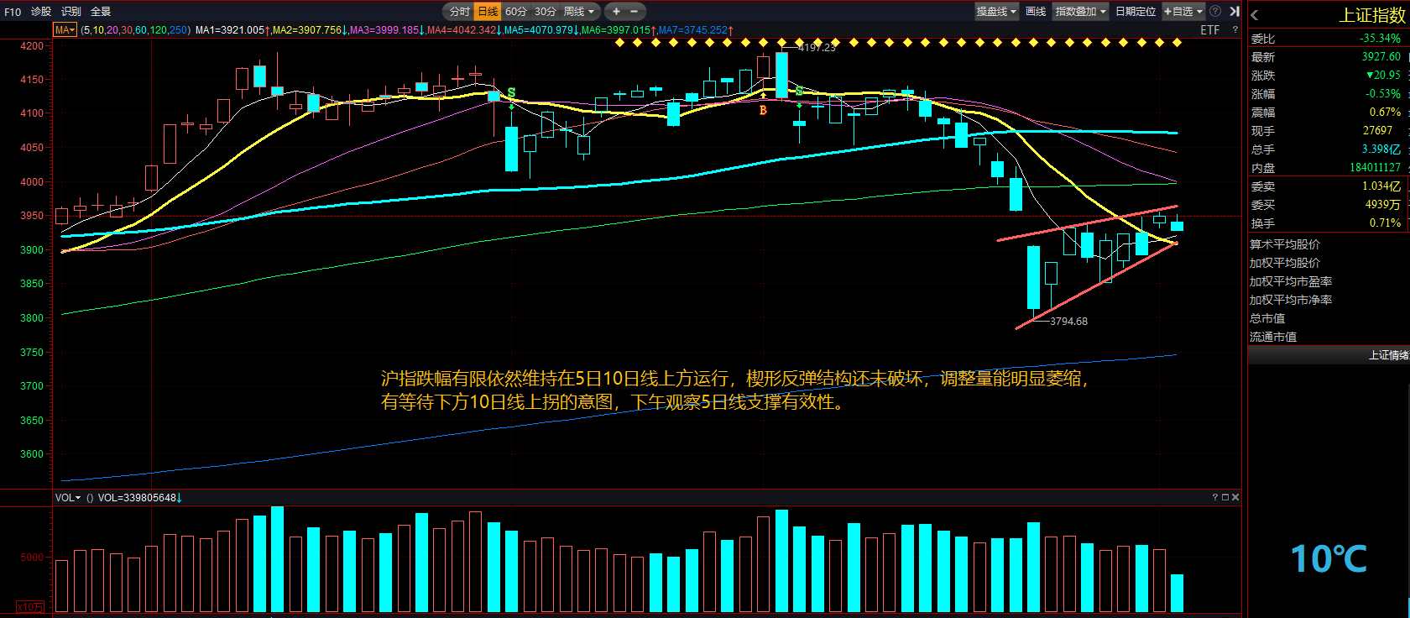This screenshot has height=618, width=1410.
Task: Select the 30分 timeframe
Action: [x=545, y=11]
